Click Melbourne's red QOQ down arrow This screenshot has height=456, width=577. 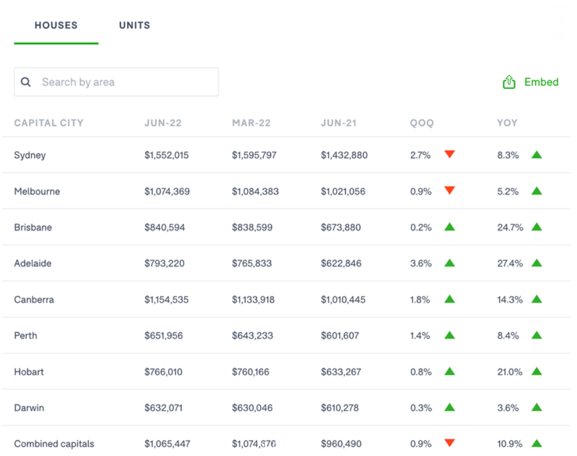coord(450,190)
